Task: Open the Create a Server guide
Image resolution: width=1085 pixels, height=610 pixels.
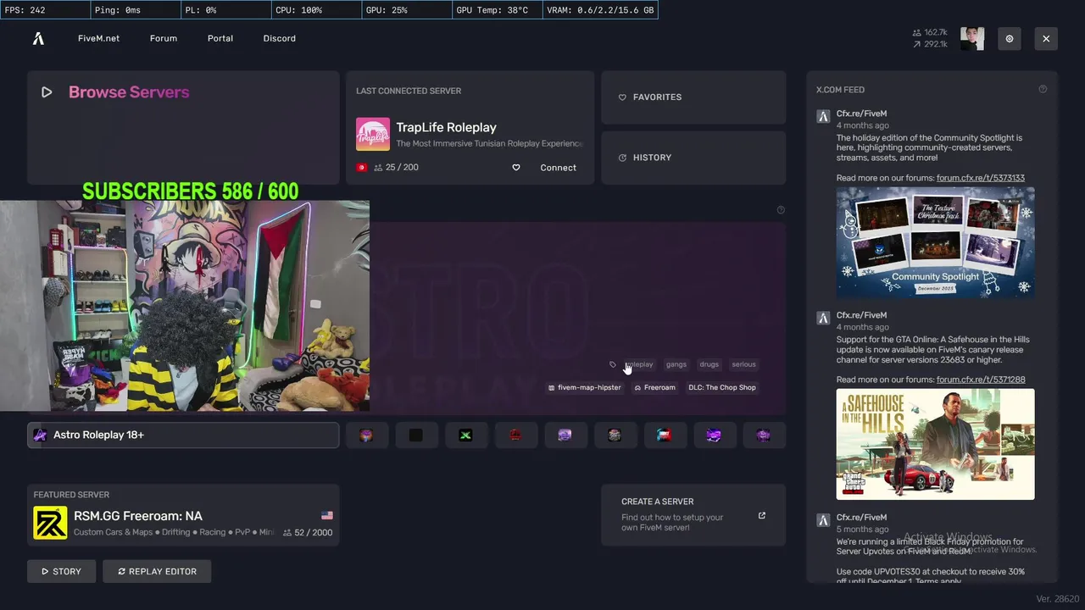Action: point(693,515)
